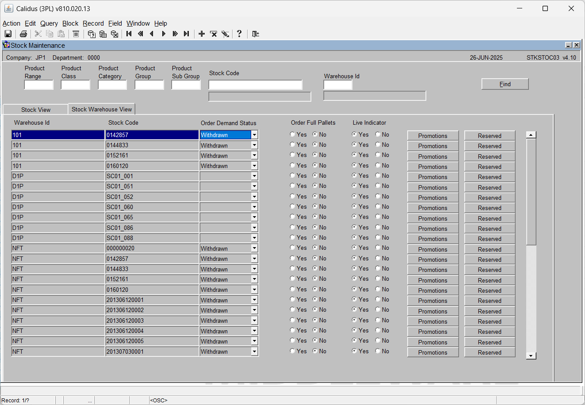Image resolution: width=585 pixels, height=405 pixels.
Task: Go to last record arrow icon
Action: 187,34
